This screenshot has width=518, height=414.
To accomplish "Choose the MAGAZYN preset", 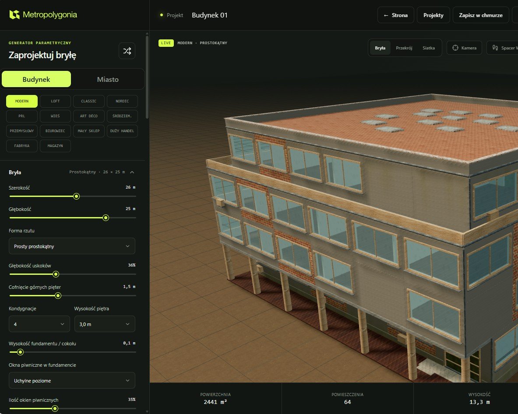I will pyautogui.click(x=55, y=146).
